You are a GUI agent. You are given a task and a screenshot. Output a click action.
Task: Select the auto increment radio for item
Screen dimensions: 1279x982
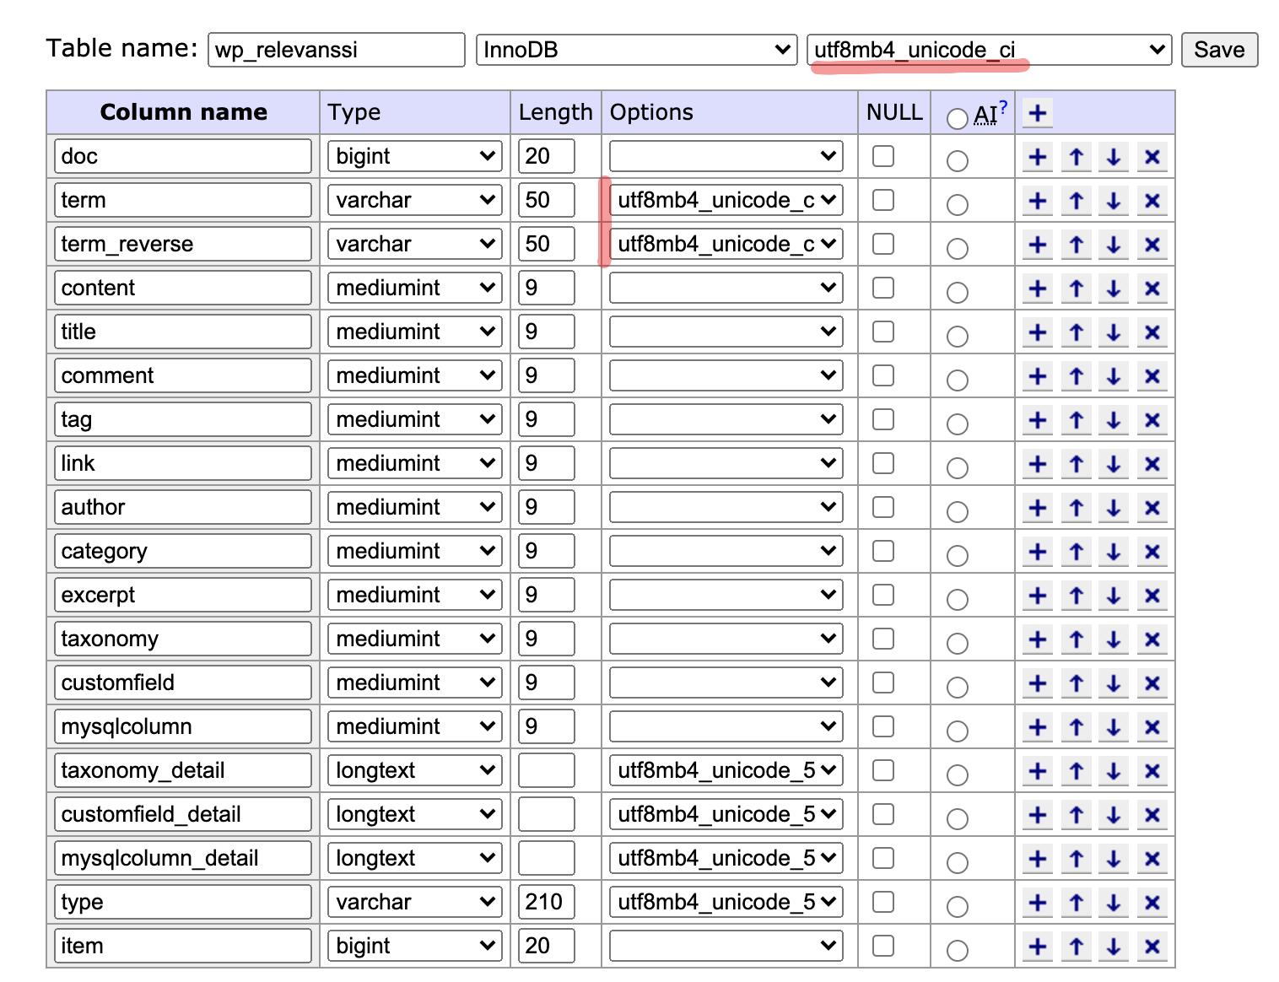957,950
